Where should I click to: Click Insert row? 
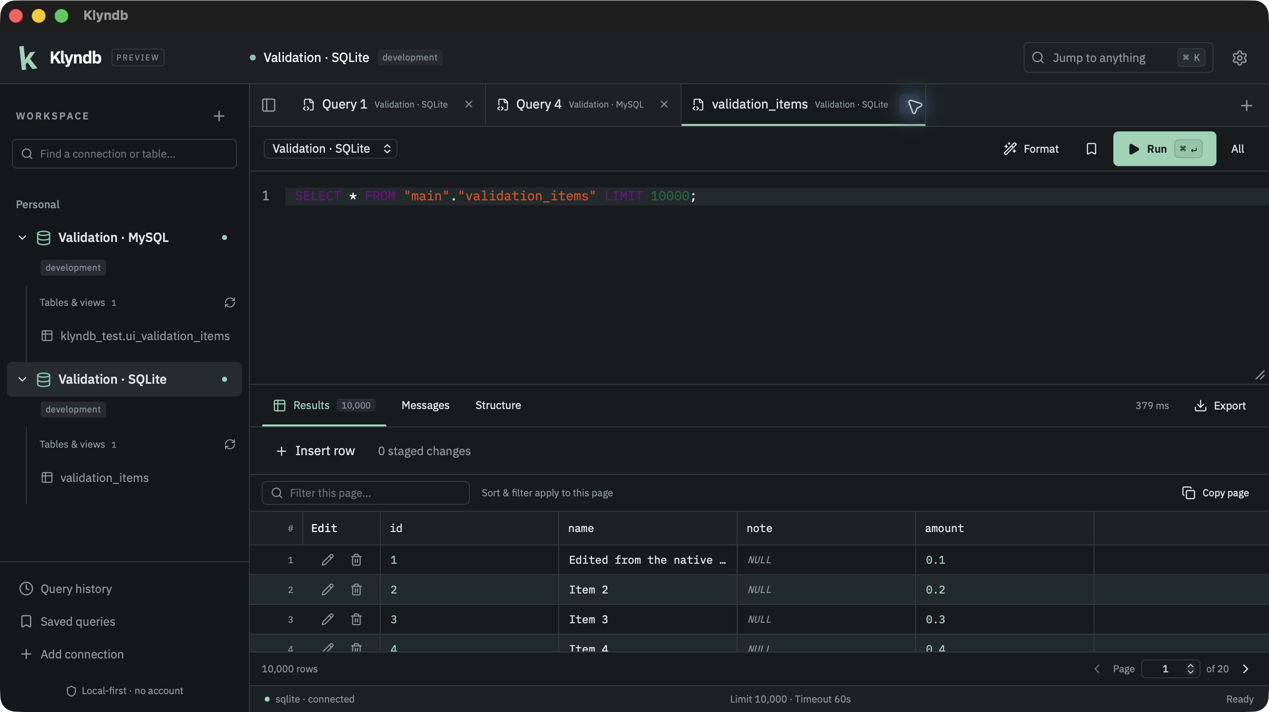coord(316,451)
